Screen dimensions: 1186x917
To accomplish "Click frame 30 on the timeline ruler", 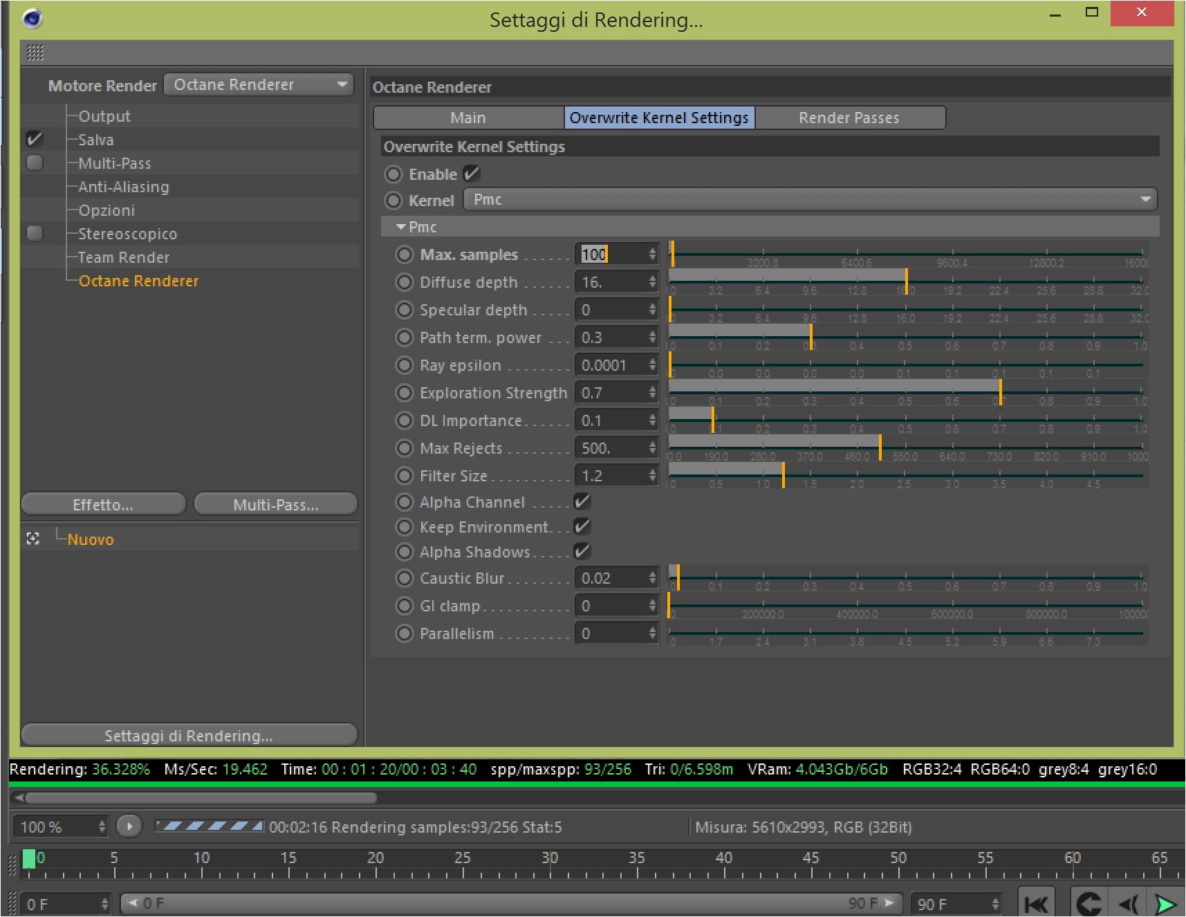I will (550, 858).
